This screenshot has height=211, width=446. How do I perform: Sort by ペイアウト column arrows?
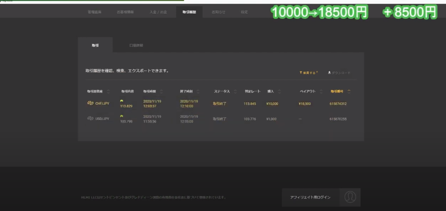click(321, 92)
